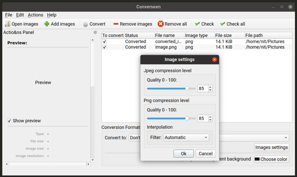Confirm Image settings with Ok
The width and height of the screenshot is (297, 177).
click(x=183, y=153)
